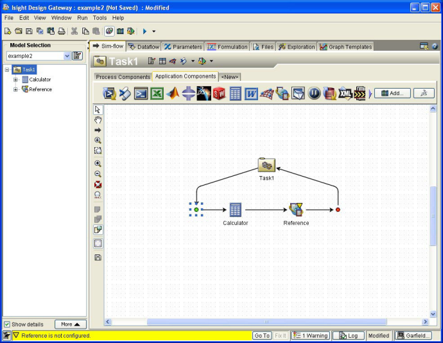Click the Dassault logo button next to Add
The image size is (443, 343).
click(x=424, y=93)
